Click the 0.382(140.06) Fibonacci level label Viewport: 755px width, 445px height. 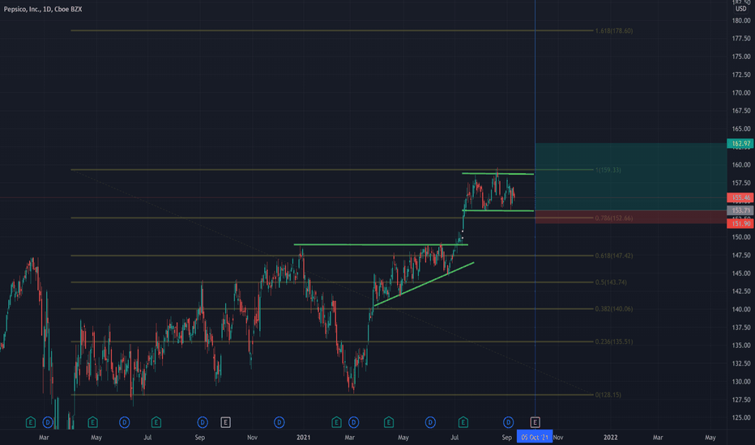point(614,309)
